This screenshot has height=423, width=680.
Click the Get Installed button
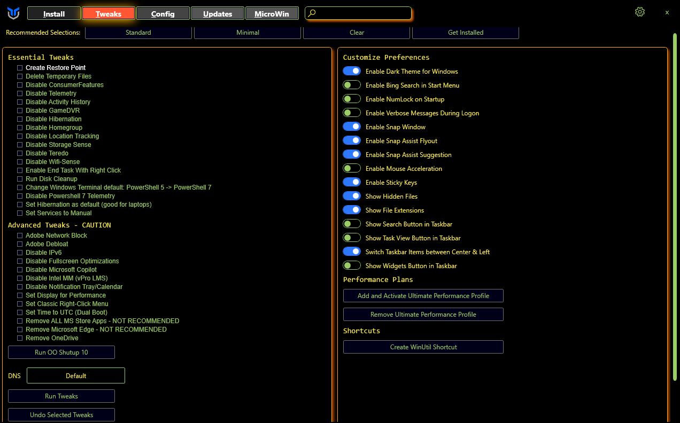(x=466, y=33)
